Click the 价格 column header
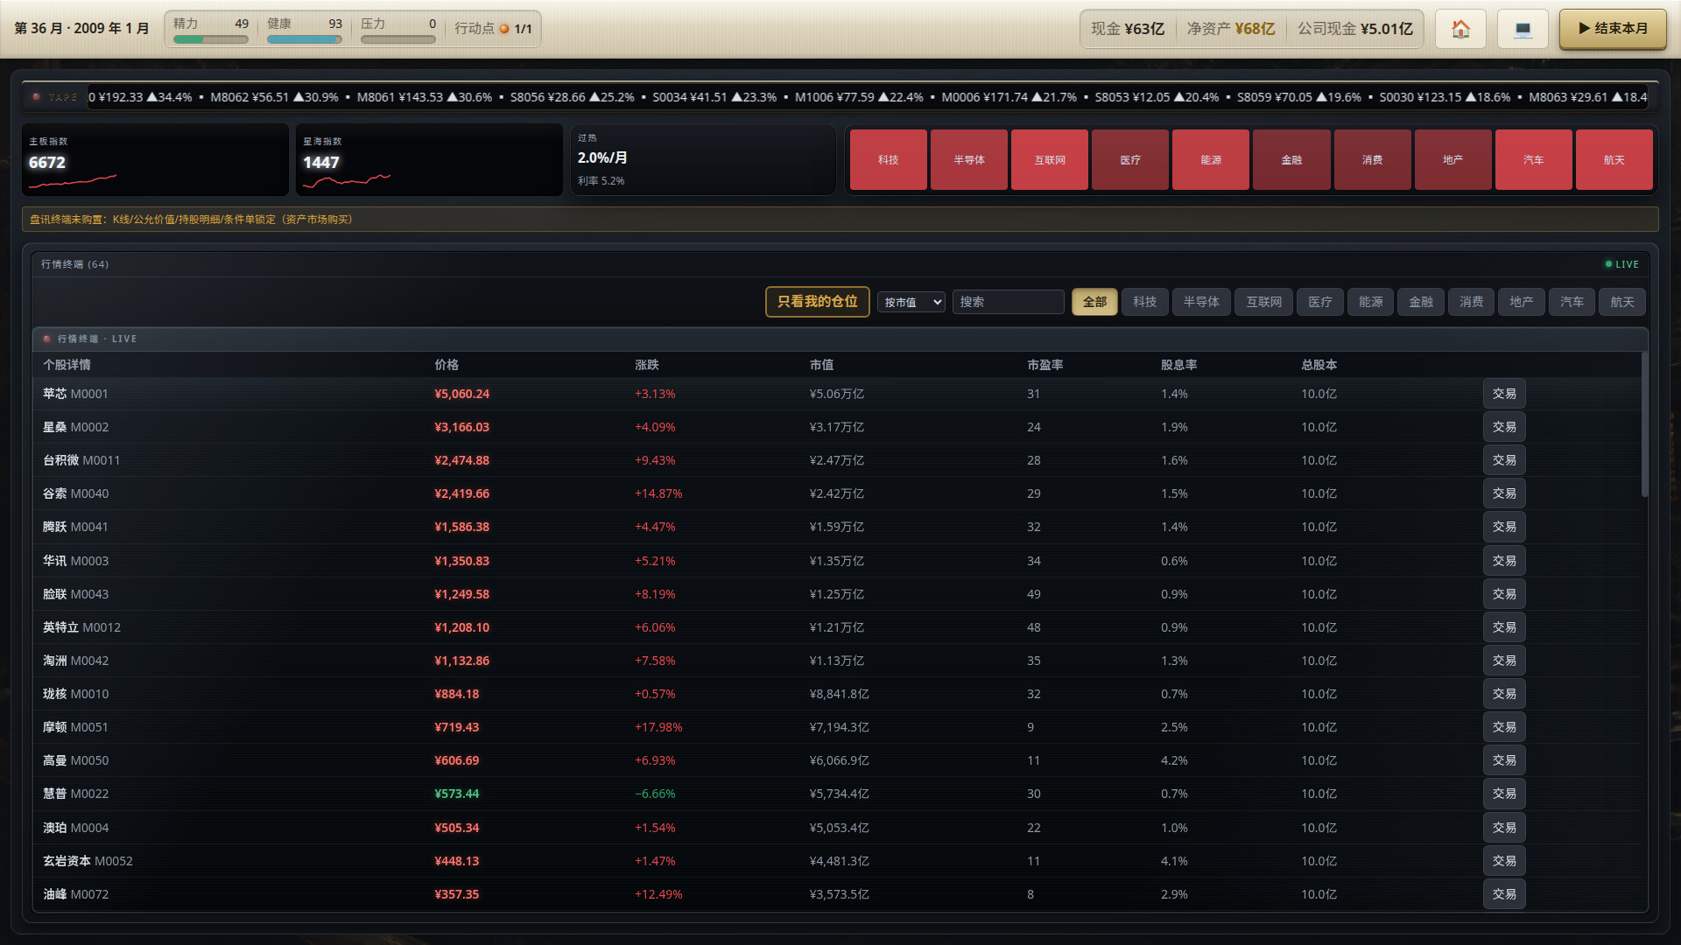The width and height of the screenshot is (1681, 945). pos(447,365)
